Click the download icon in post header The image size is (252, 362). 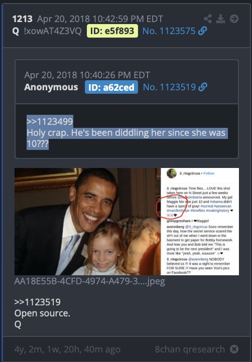tap(220, 19)
